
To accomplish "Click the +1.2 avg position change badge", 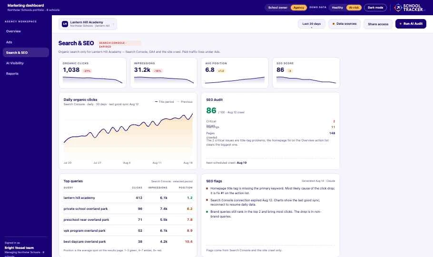I will click(221, 71).
